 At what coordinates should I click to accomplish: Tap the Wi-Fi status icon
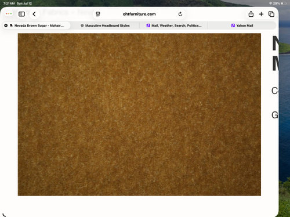click(270, 3)
